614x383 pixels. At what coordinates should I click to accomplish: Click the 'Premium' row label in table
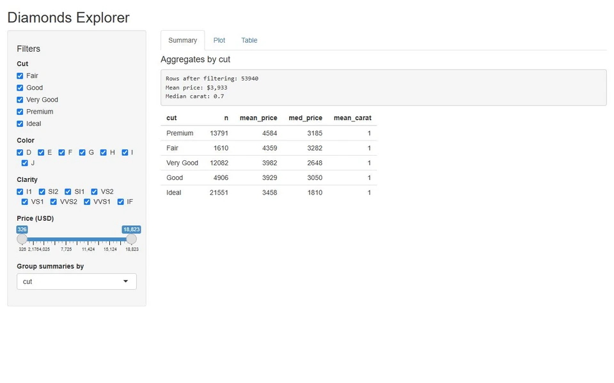pos(180,133)
